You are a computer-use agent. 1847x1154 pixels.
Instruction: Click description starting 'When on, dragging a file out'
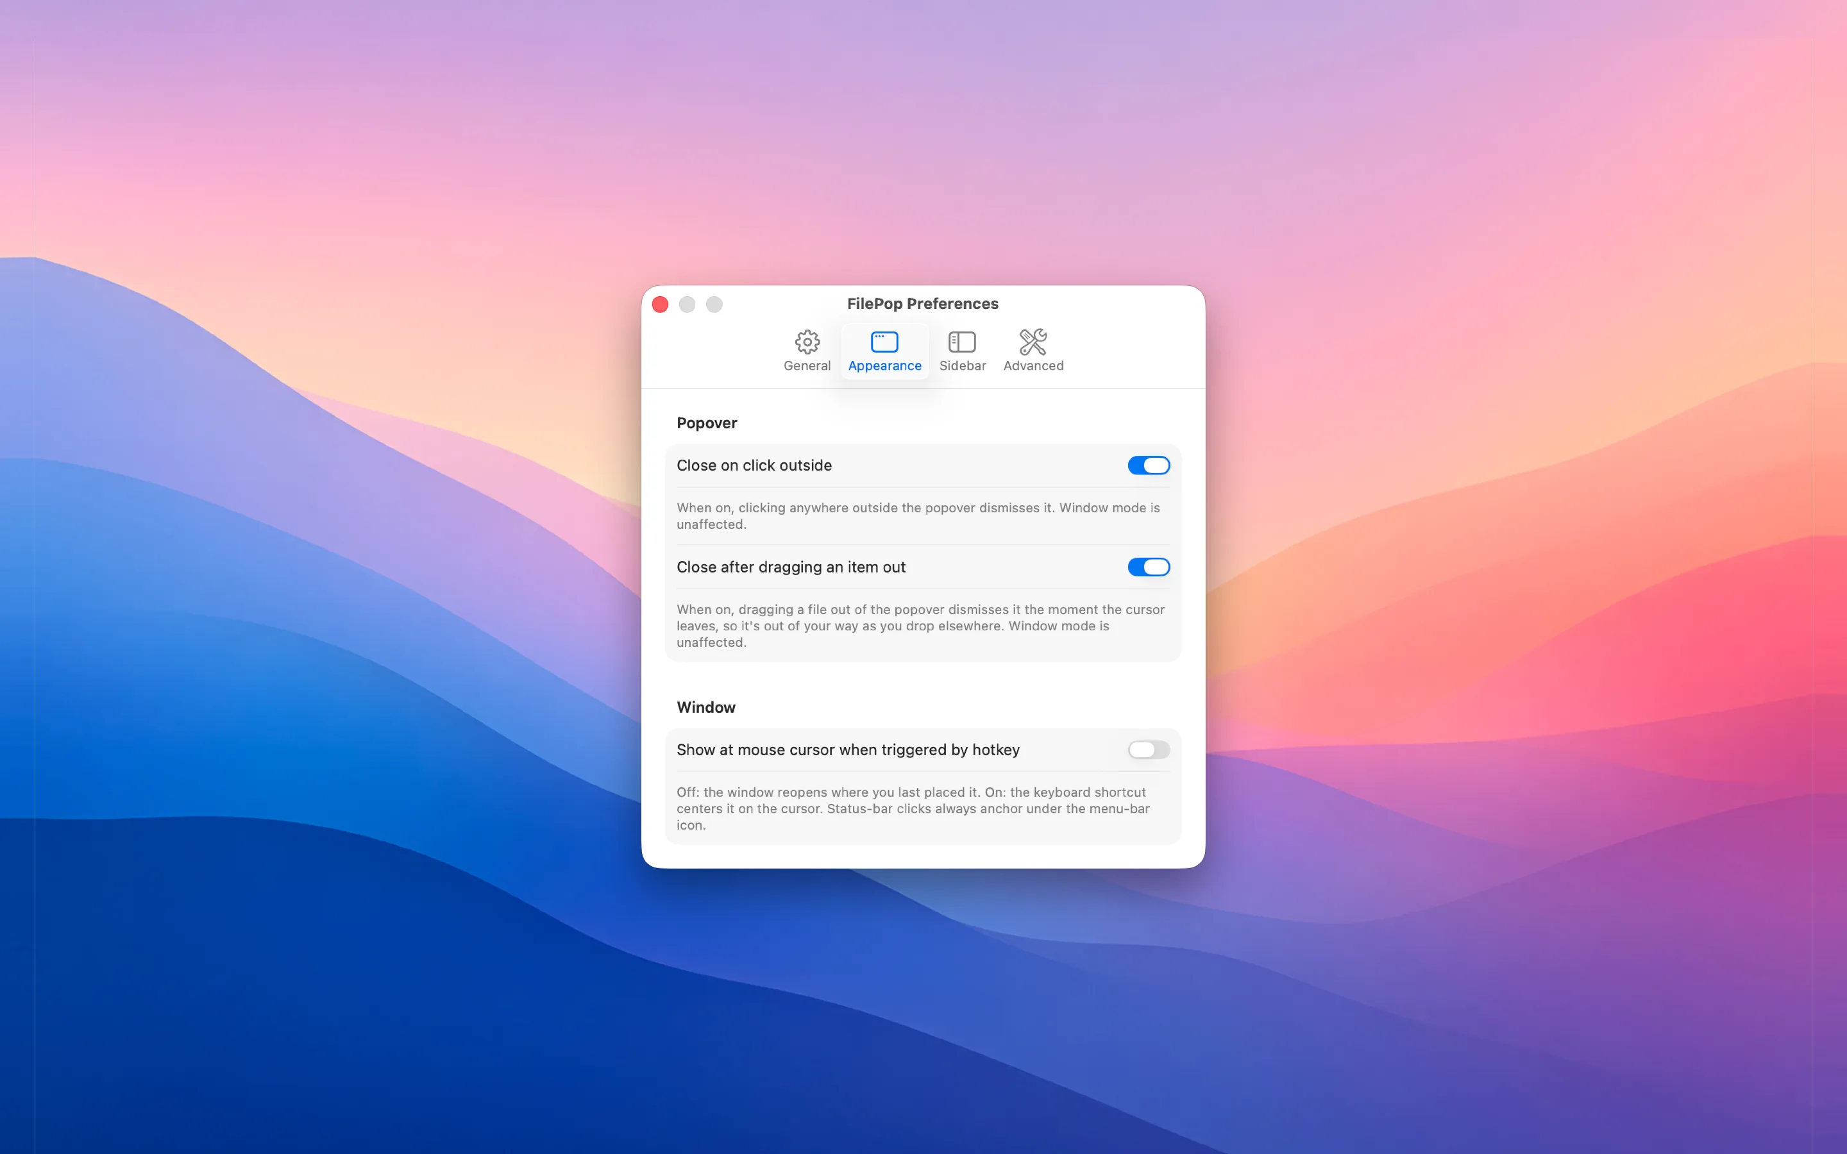tap(920, 626)
